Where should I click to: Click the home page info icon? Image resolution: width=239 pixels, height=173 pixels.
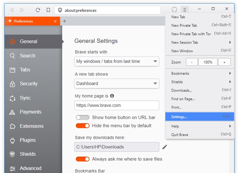(112, 96)
